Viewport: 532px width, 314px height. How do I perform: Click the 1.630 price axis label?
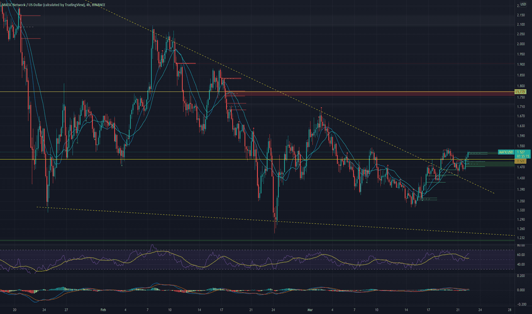pyautogui.click(x=521, y=126)
